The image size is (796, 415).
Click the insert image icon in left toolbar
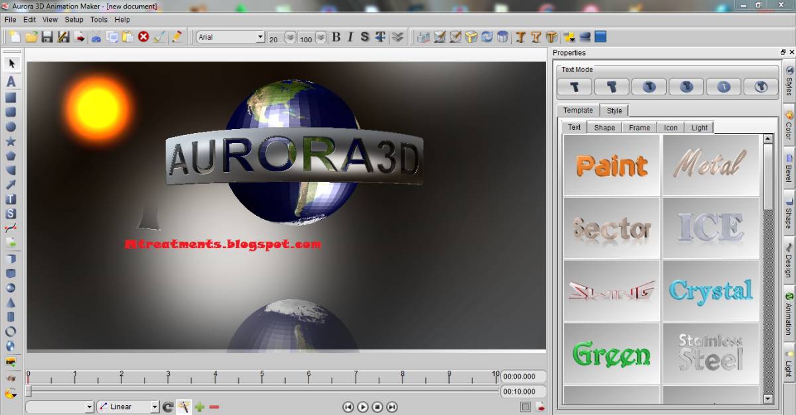[x=11, y=362]
